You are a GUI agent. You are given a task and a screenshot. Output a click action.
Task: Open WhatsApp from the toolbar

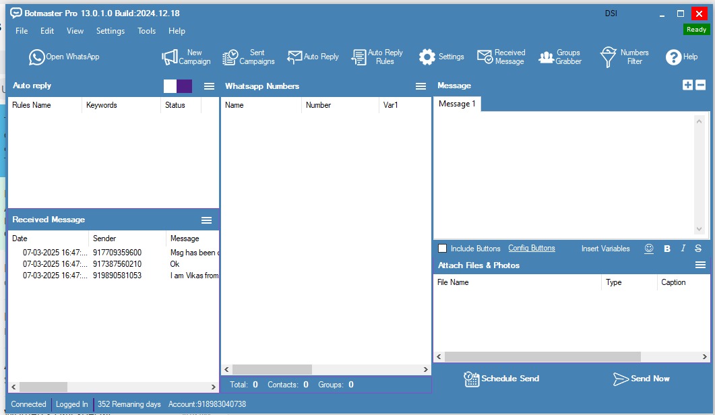[x=64, y=57]
